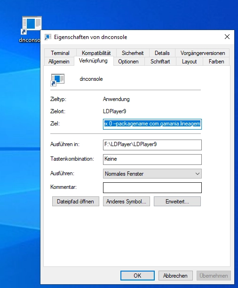
Task: Select the Vorgängerversionen tab
Action: point(203,53)
